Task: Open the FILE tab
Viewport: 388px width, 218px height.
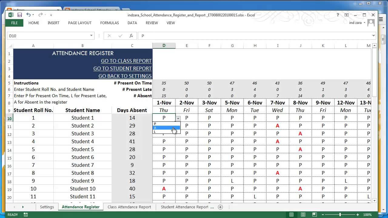Action: 14,23
